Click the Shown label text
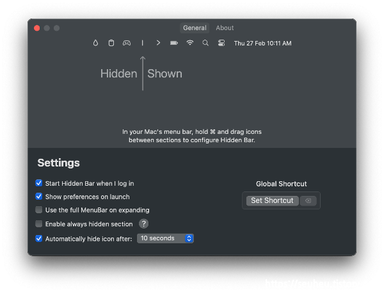The image size is (384, 292). click(165, 74)
